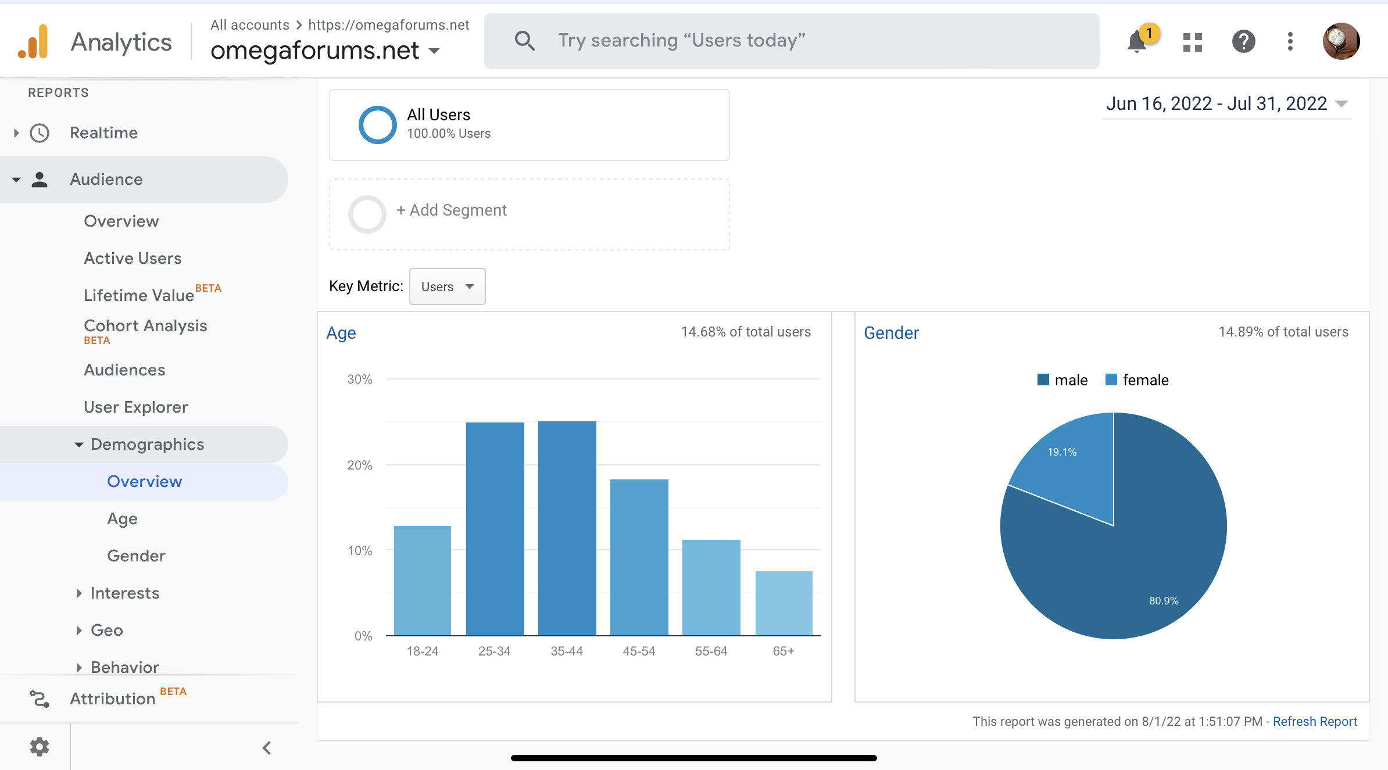Click the help question mark icon

(1243, 41)
